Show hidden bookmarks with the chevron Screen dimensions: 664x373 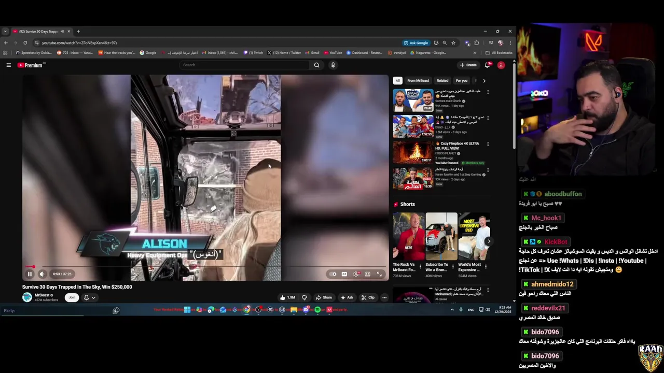[x=475, y=53]
